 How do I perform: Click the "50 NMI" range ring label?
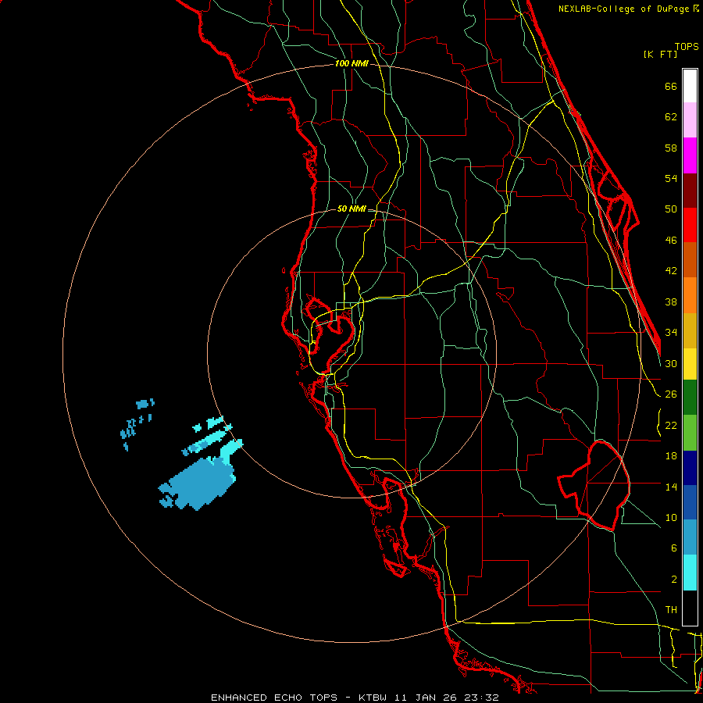[x=351, y=209]
